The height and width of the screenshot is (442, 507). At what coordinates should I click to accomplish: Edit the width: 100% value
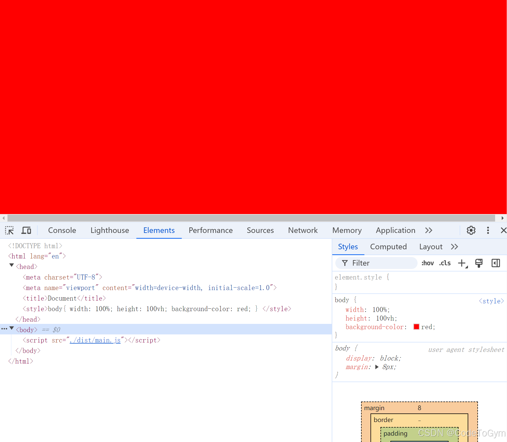(380, 309)
